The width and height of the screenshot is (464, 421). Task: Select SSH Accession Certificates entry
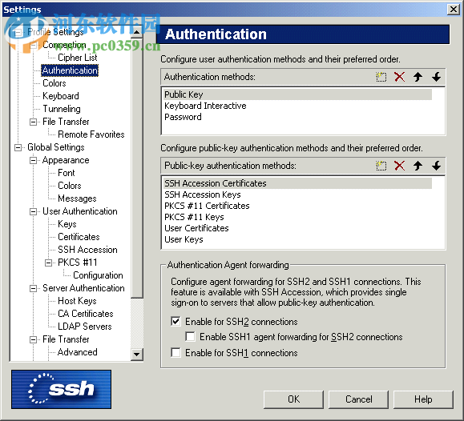click(x=297, y=183)
